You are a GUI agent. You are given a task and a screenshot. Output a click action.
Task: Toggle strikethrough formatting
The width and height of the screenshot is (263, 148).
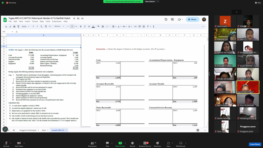click(89, 26)
